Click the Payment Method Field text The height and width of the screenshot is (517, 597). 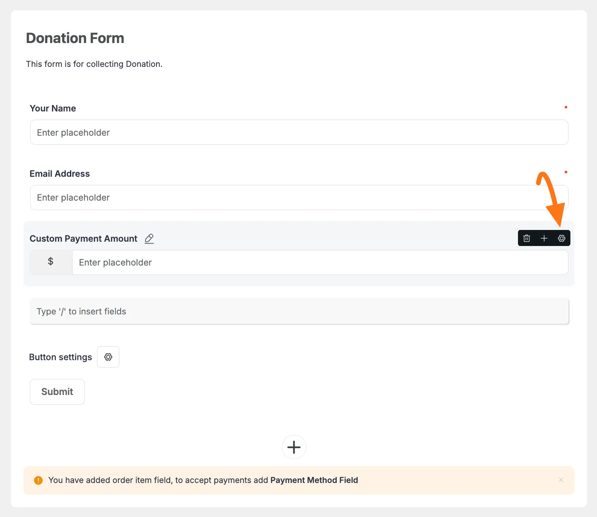[314, 480]
